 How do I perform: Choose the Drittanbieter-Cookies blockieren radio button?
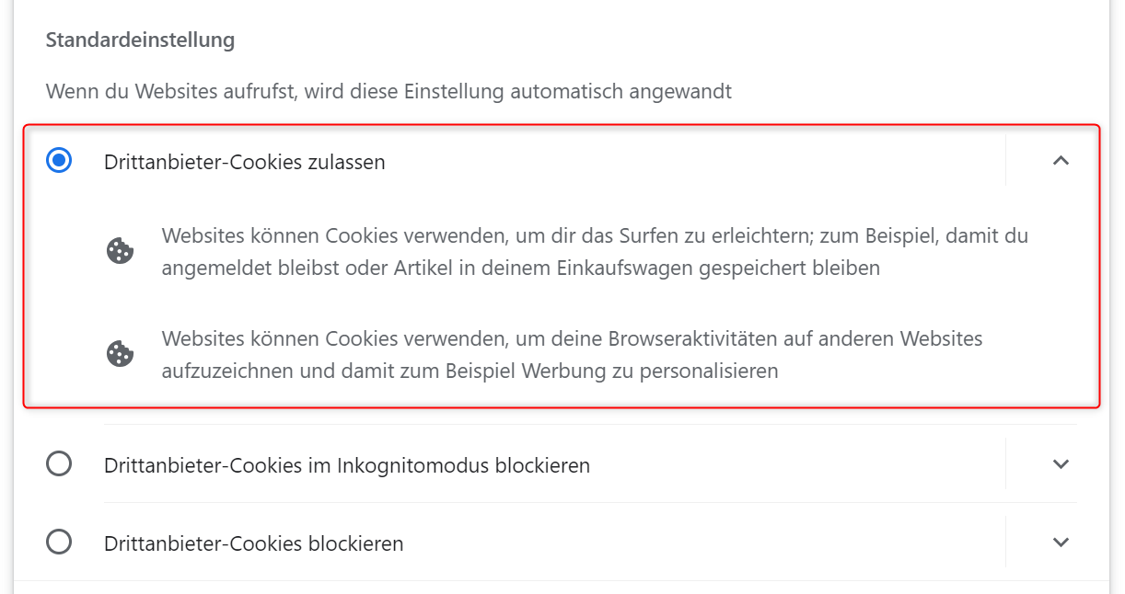click(59, 543)
